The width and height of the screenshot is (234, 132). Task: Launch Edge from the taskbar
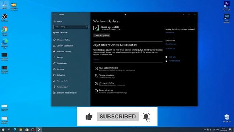tap(15, 129)
